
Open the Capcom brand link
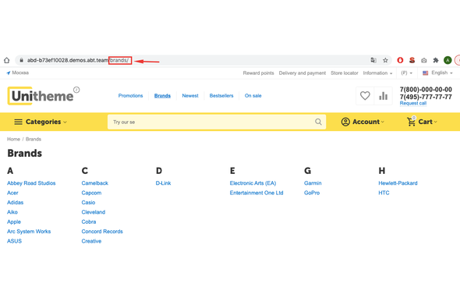point(91,193)
